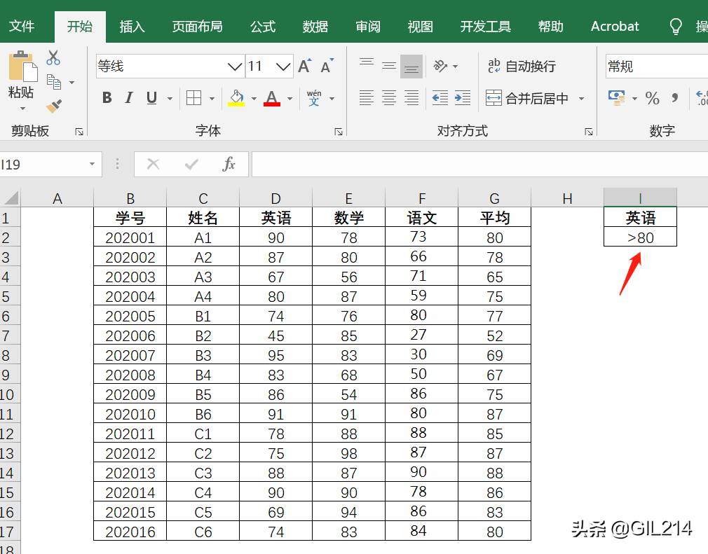Open number format dropdown 常规
Screen dimensions: 708x554
coord(657,67)
